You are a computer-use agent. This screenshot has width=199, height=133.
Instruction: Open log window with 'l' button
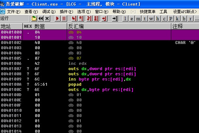(125, 19)
